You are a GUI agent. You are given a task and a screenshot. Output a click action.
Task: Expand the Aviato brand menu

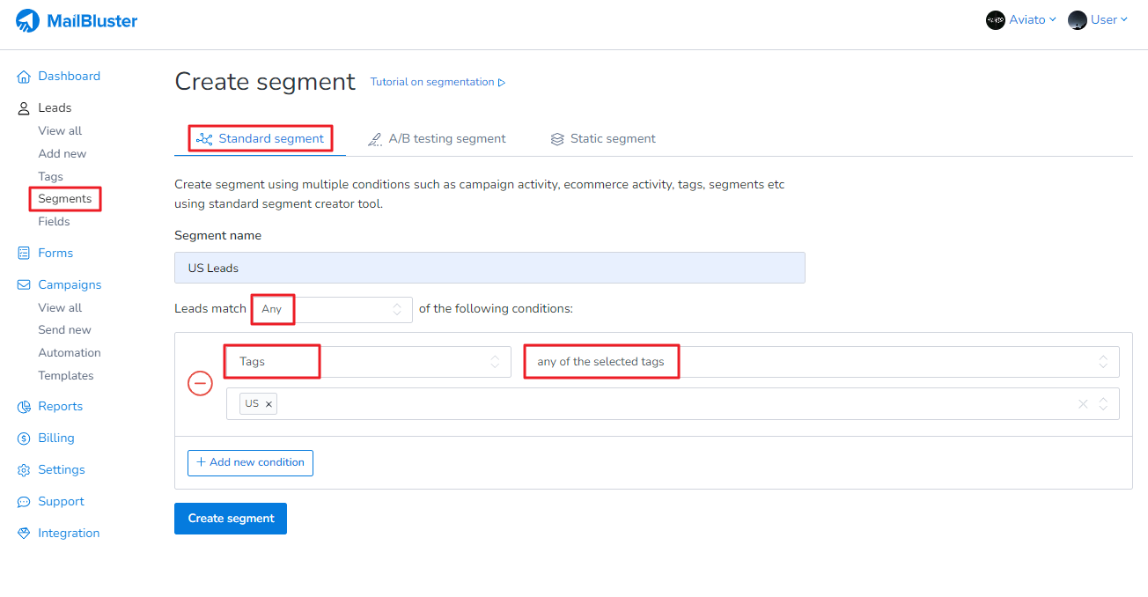coord(1021,20)
